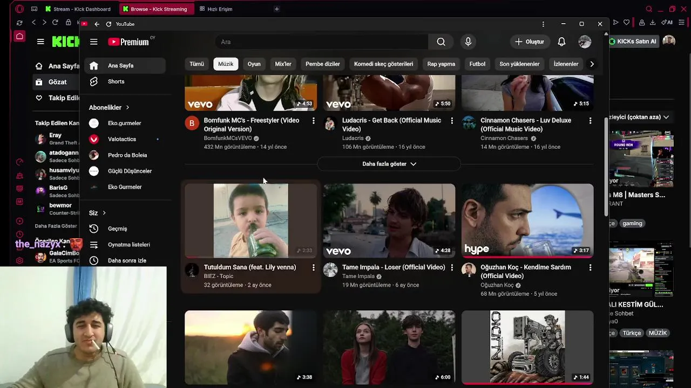Open options for Cinnamon Chasers Luv Deluxe video
Image resolution: width=691 pixels, height=388 pixels.
(590, 121)
